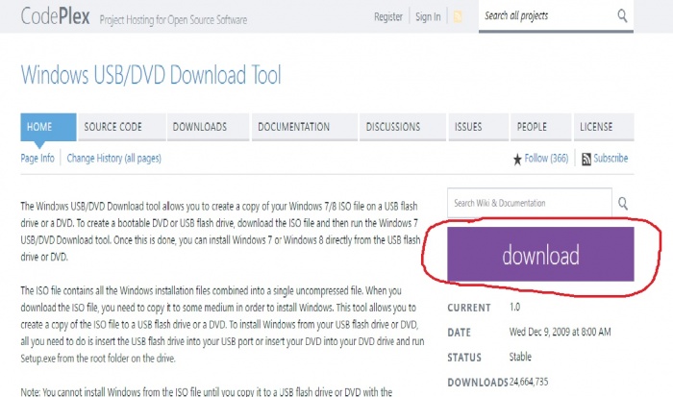Click the Project Hosting for Open Source Software tagline
673x397 pixels.
click(x=173, y=20)
